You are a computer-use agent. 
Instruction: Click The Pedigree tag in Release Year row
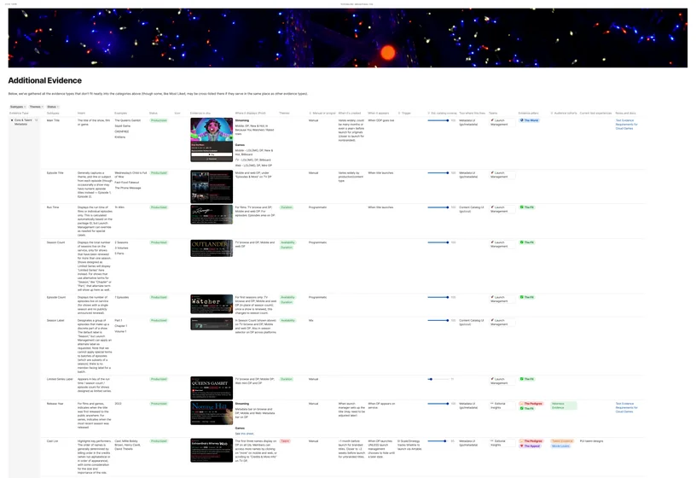(531, 404)
